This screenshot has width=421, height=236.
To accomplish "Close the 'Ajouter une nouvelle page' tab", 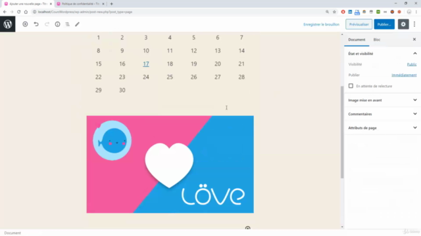I will pyautogui.click(x=51, y=4).
